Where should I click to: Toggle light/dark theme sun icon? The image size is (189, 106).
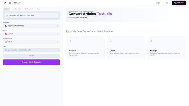[167, 3]
